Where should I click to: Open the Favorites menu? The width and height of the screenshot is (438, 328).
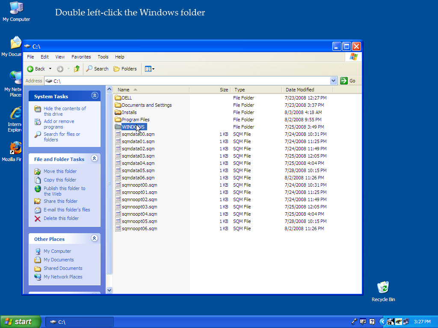tap(81, 57)
